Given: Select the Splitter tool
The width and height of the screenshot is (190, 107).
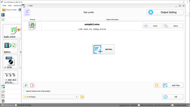Looking at the screenshot, I should [x=10, y=46].
